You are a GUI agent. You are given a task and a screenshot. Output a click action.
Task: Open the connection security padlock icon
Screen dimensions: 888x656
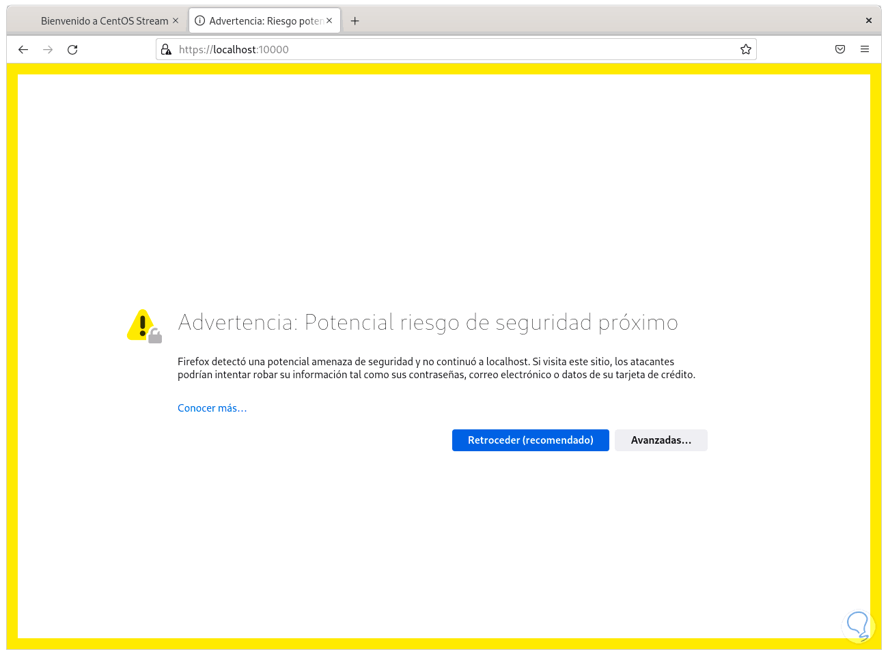pos(166,49)
